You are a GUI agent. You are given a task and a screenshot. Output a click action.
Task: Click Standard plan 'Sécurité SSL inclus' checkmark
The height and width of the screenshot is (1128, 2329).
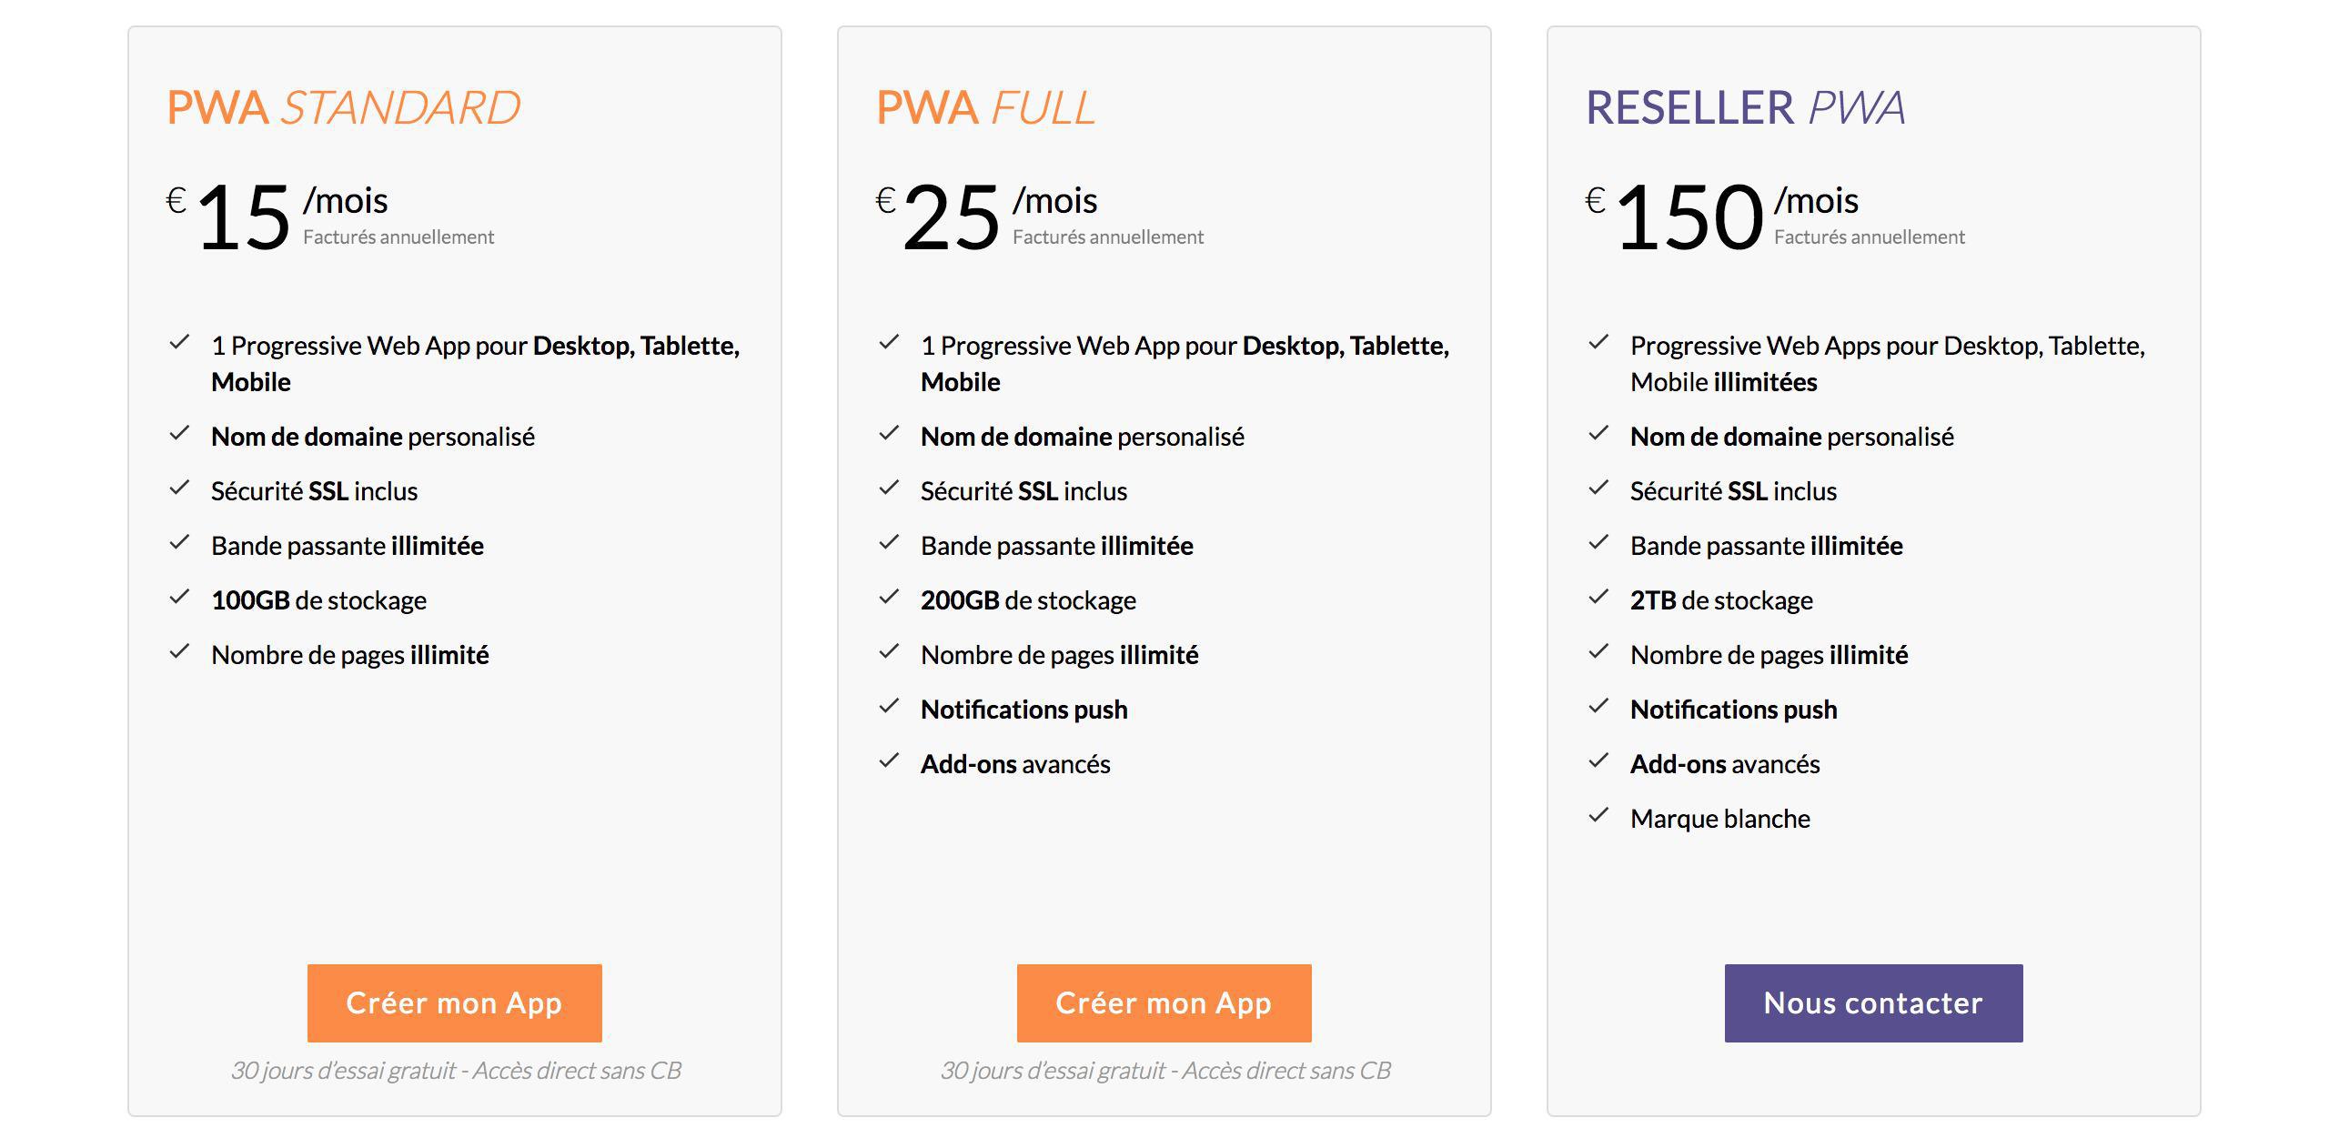[179, 488]
